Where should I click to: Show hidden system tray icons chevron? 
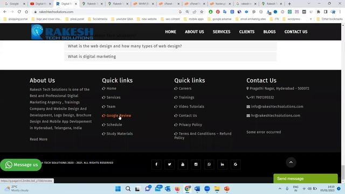coord(280,189)
